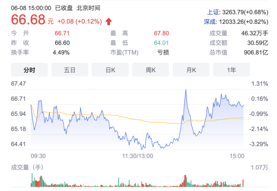
Task: Open the 日K chart tab
Action: pos(110,70)
